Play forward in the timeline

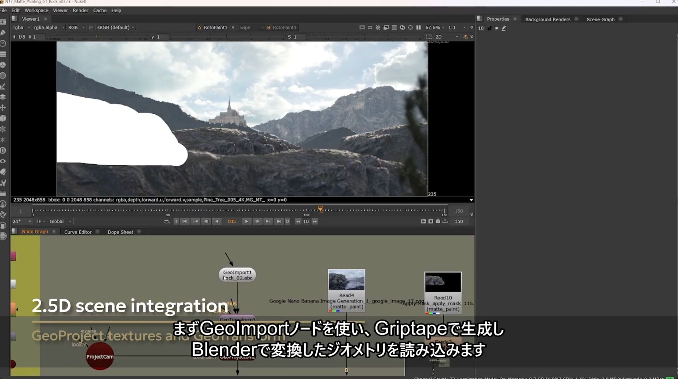click(246, 222)
